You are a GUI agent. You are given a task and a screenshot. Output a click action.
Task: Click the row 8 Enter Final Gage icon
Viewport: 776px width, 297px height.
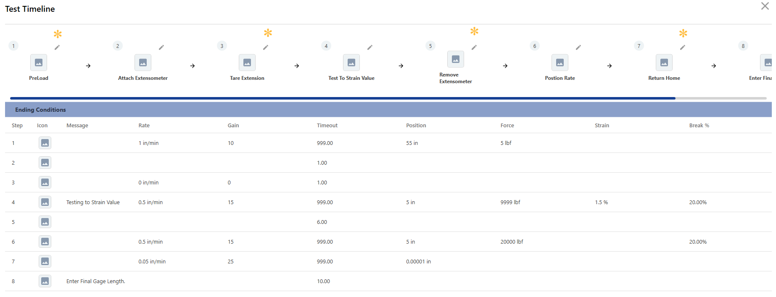45,281
